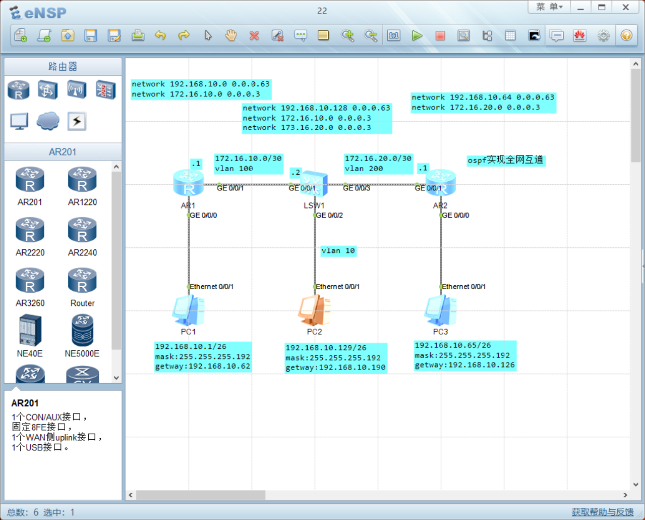Pick the NE40E device model
This screenshot has height=520, width=645.
coord(30,336)
